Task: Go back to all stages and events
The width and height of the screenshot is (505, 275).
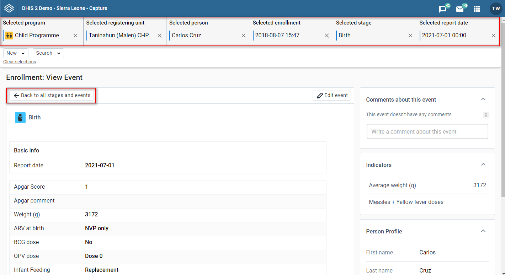Action: coord(52,96)
